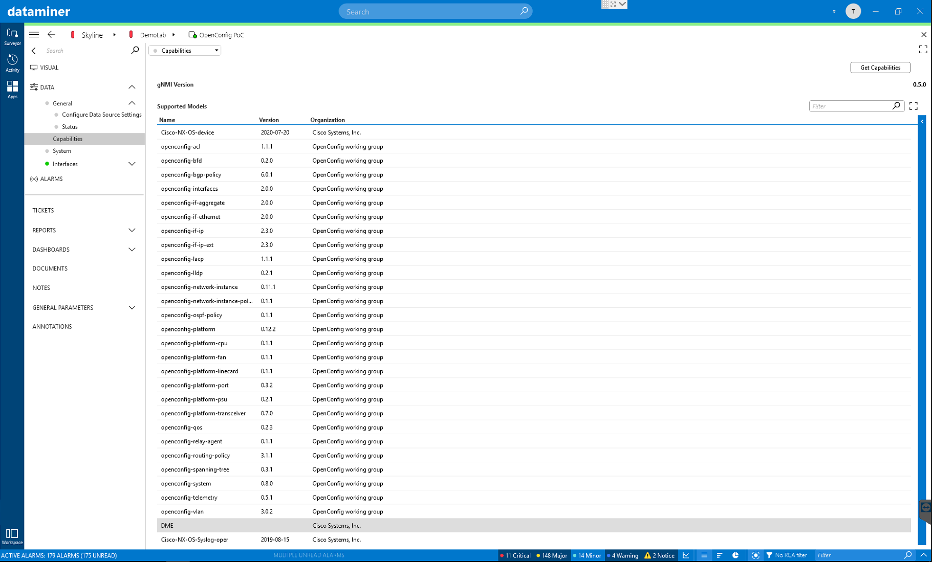Screen dimensions: 932x562
Task: Click the alarm console filter magnifier
Action: (x=908, y=555)
